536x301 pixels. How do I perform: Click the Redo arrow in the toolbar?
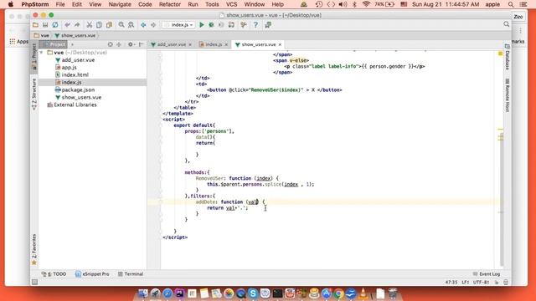click(77, 25)
